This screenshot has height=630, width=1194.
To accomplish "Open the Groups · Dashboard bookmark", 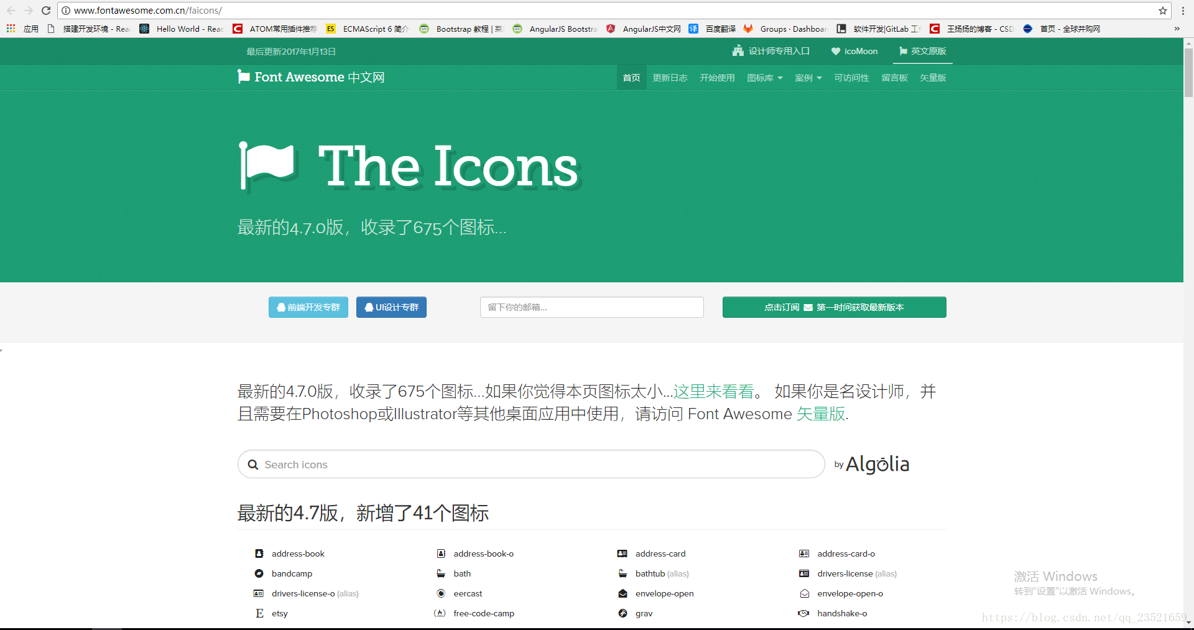I will coord(785,29).
